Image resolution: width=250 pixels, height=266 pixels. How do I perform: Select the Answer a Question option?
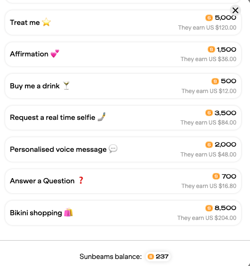(123, 181)
